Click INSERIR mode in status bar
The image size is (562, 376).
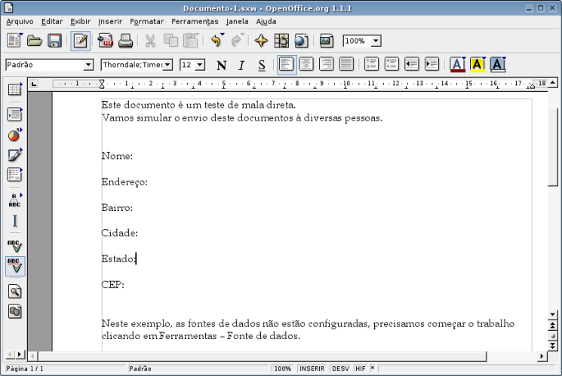pyautogui.click(x=312, y=368)
